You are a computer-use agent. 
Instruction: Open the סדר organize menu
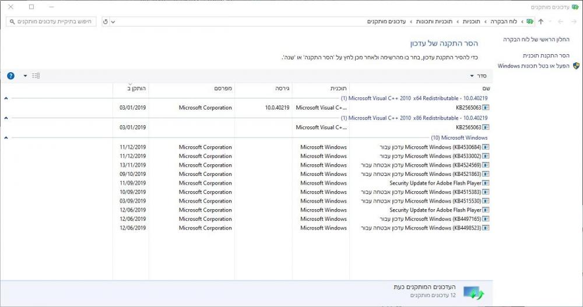pyautogui.click(x=478, y=76)
